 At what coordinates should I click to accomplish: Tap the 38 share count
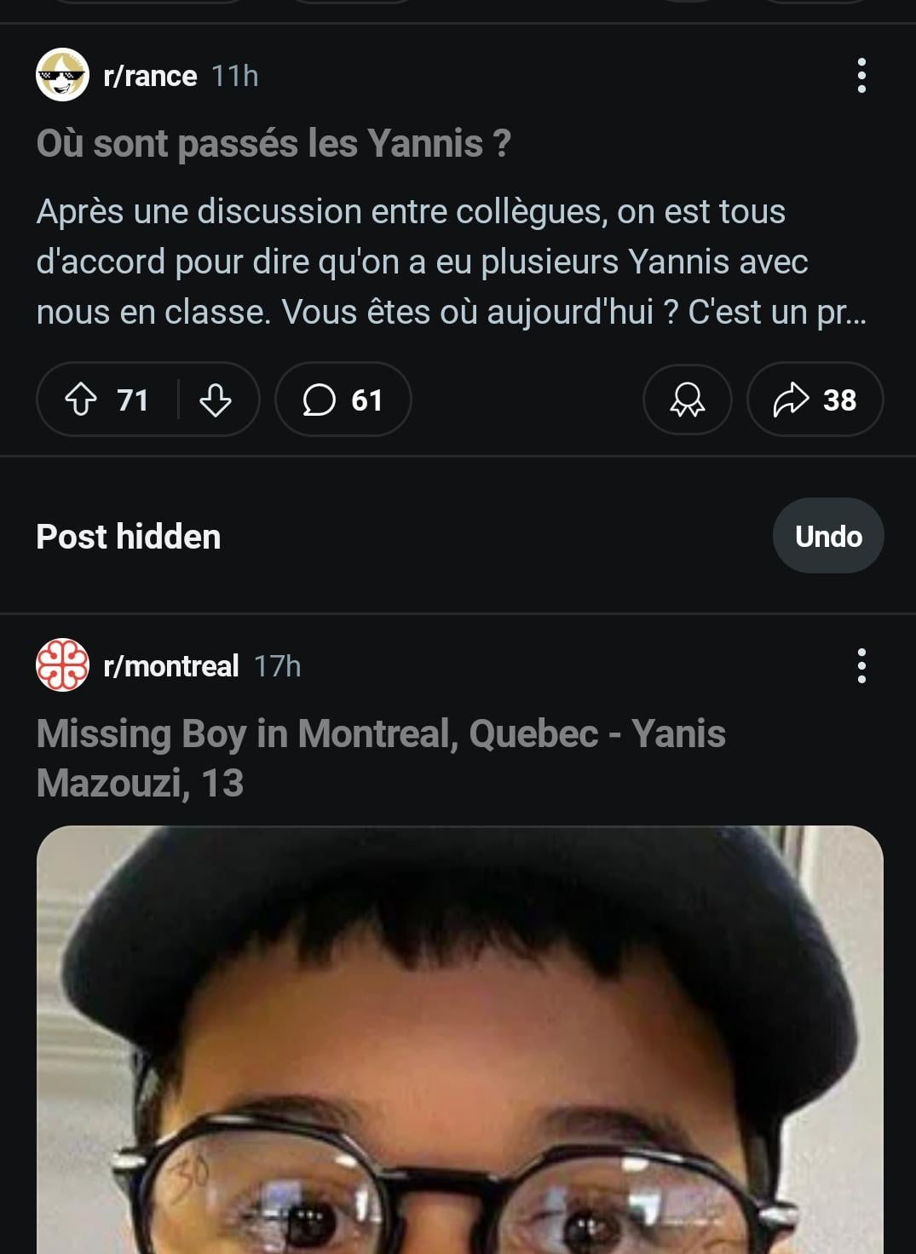tap(839, 400)
